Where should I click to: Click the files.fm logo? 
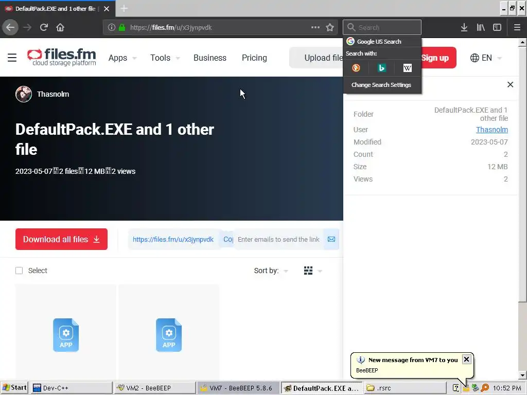(62, 57)
